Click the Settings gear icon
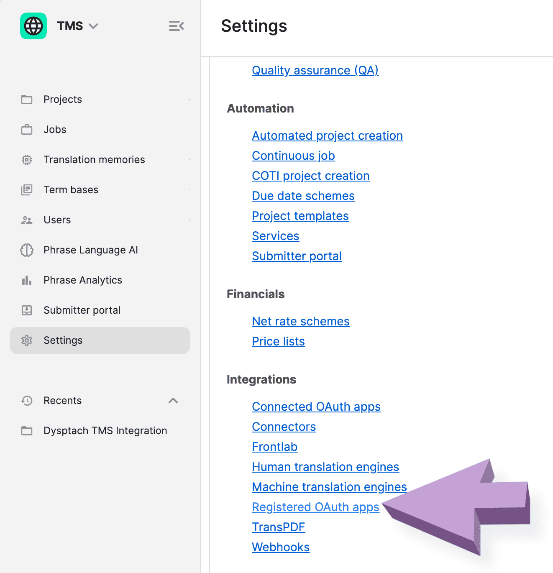This screenshot has height=573, width=553. (x=27, y=340)
